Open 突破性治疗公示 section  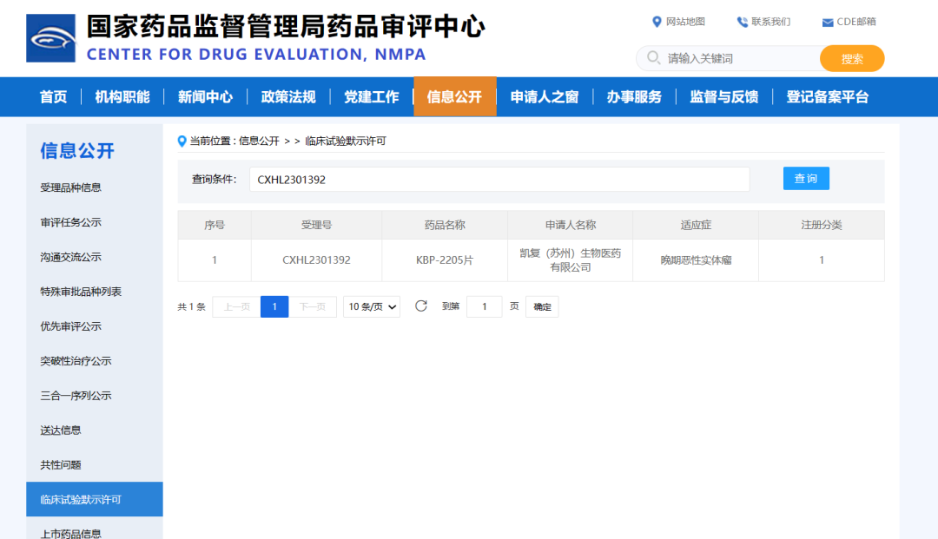coord(73,360)
